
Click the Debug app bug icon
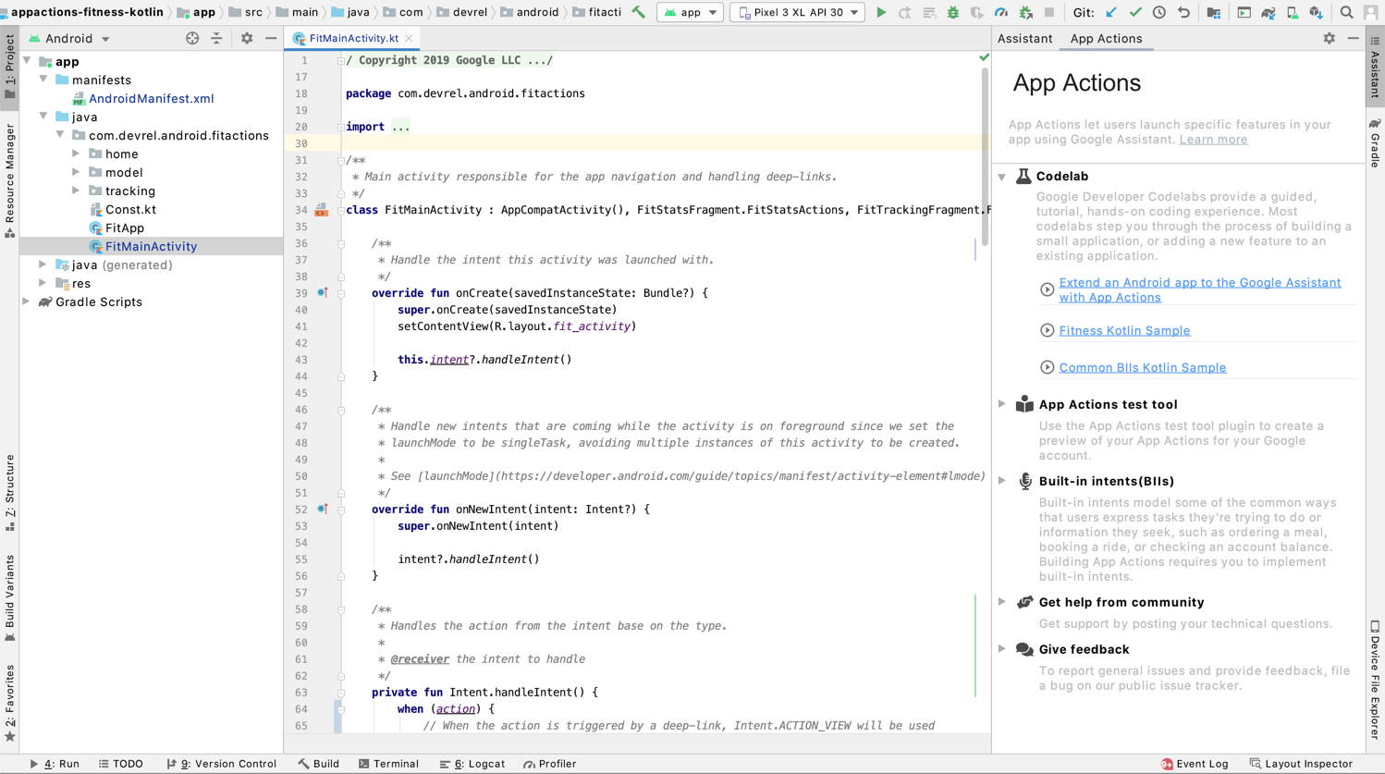[953, 13]
